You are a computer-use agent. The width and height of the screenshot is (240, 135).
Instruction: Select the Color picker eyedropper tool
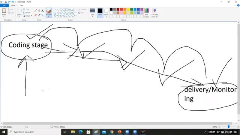pos(39,15)
